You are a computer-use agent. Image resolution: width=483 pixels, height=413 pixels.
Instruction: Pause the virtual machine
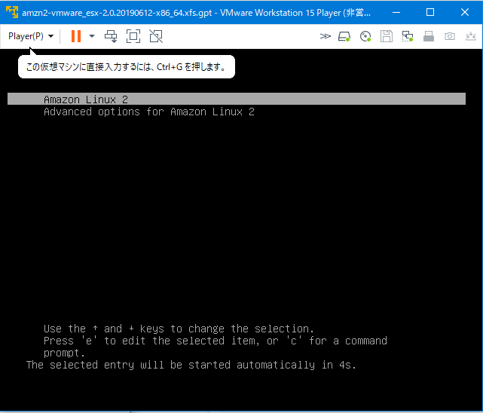pyautogui.click(x=76, y=36)
